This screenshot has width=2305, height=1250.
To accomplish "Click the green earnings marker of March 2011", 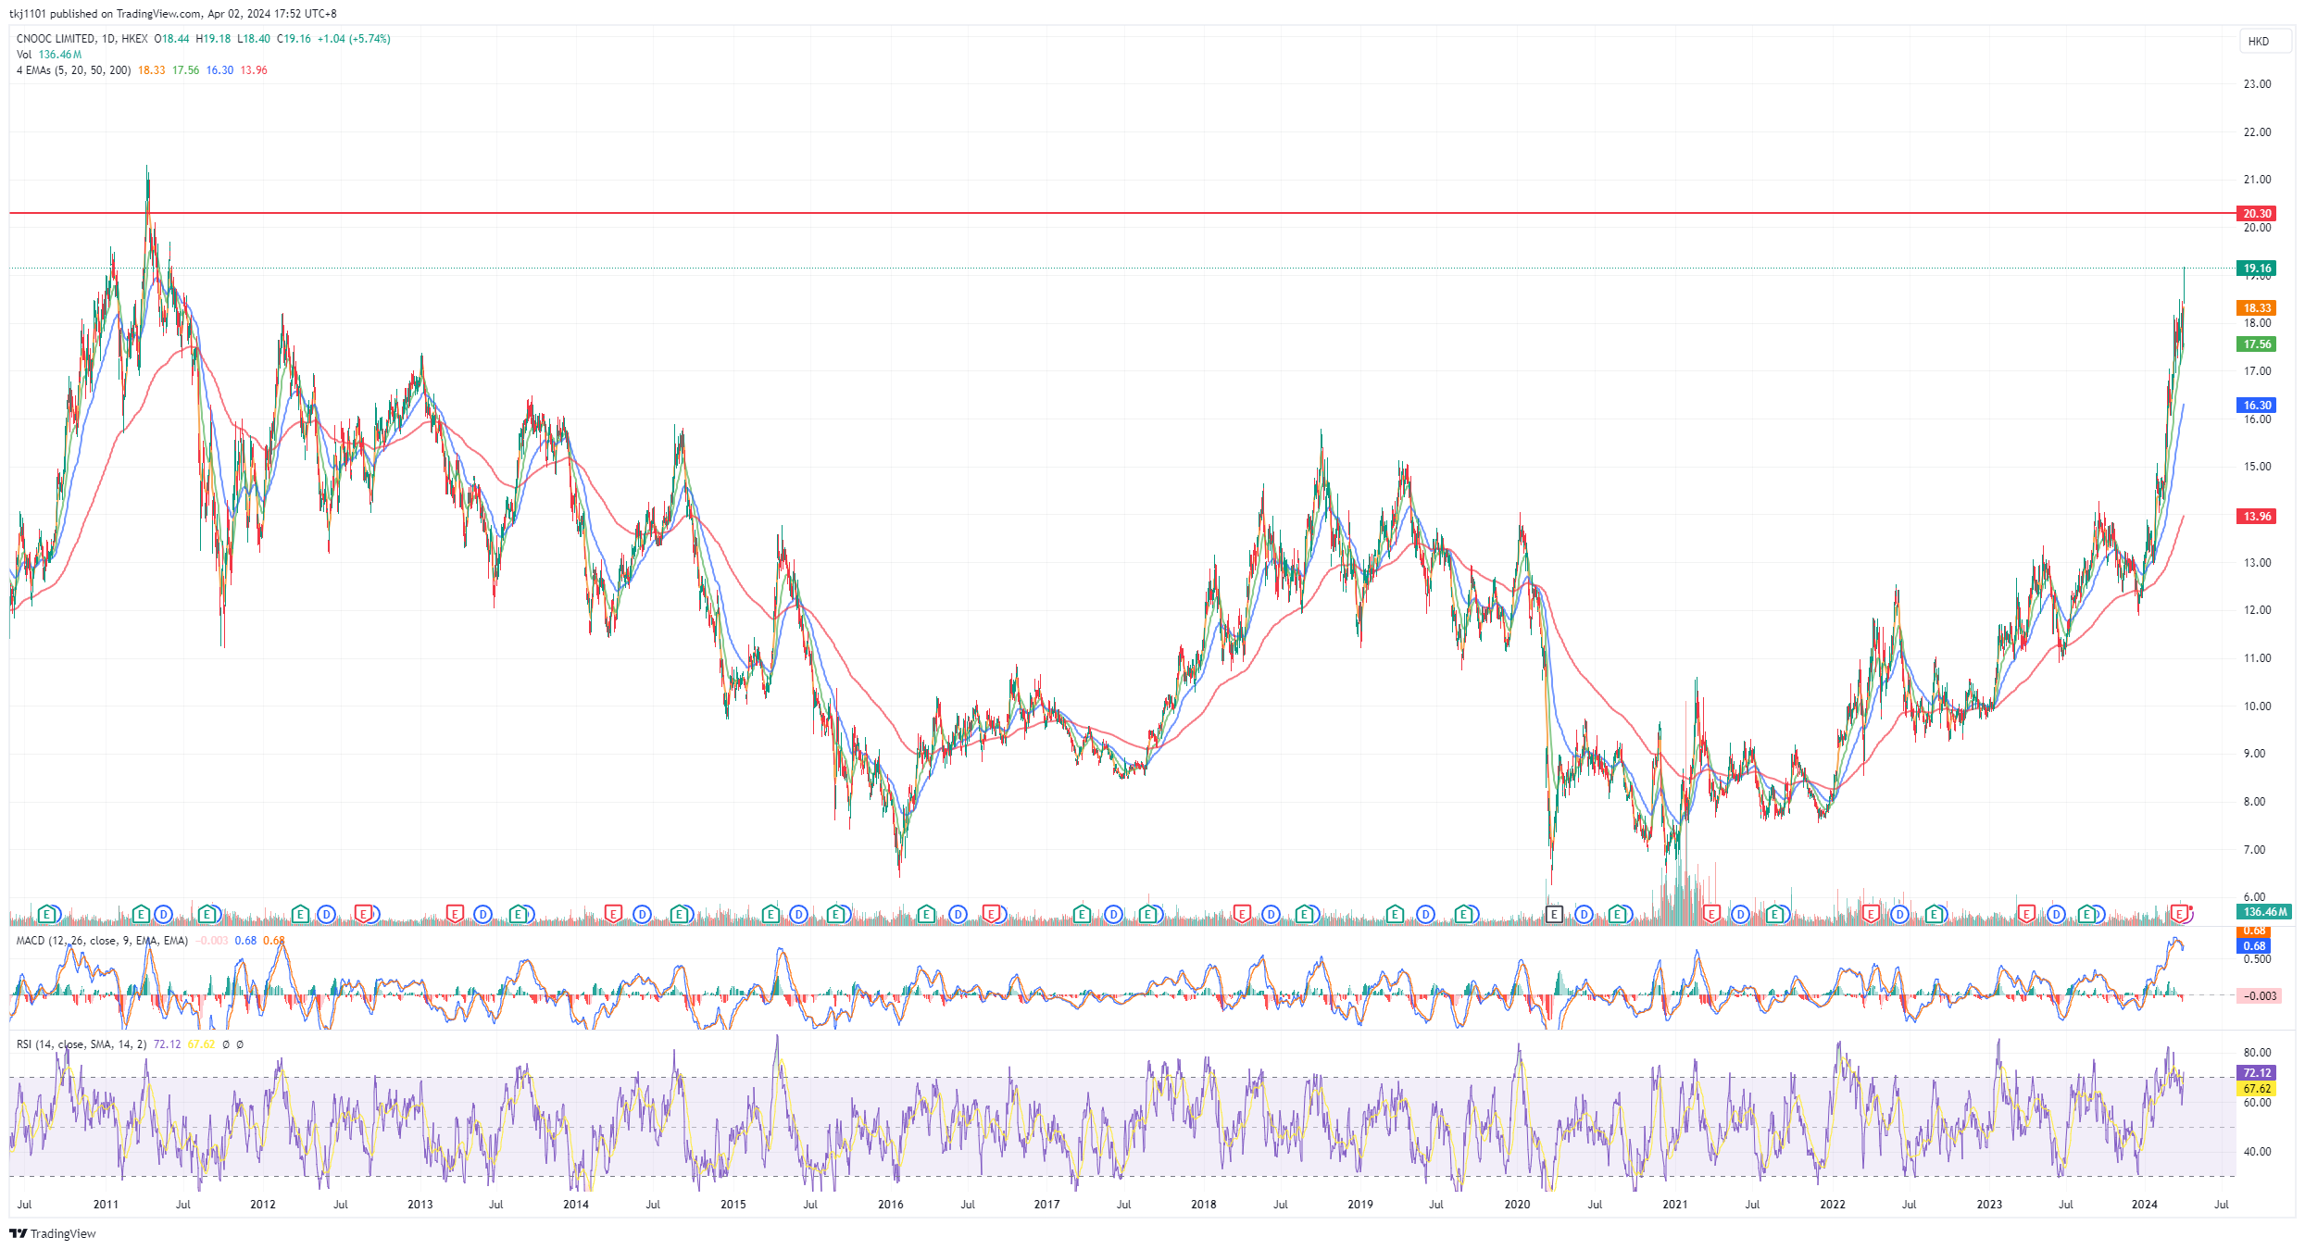I will pyautogui.click(x=141, y=914).
